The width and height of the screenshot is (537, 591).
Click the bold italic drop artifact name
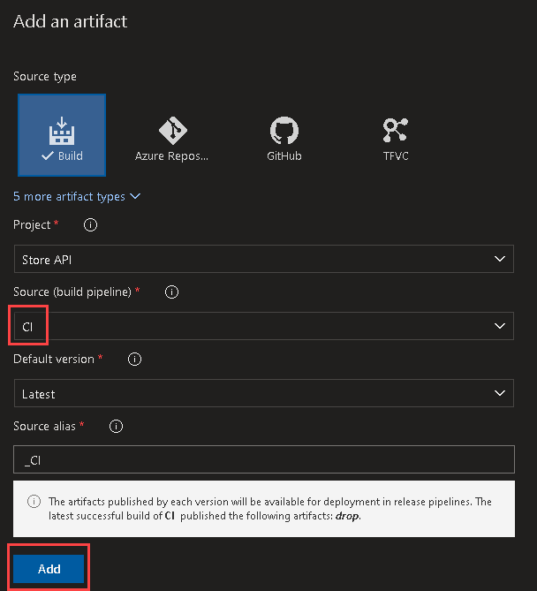pos(347,516)
